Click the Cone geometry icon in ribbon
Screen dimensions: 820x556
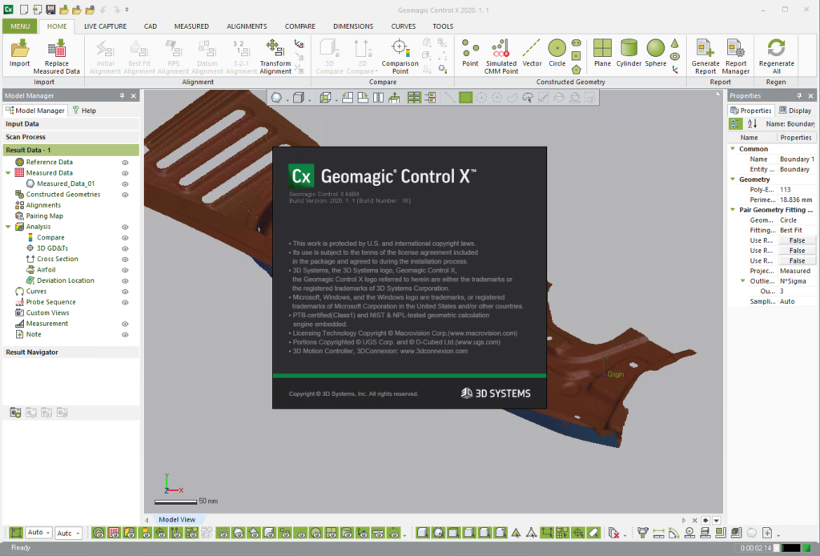(674, 43)
